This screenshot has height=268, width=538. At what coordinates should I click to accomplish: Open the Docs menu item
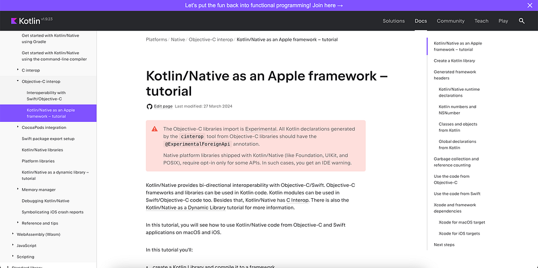[x=421, y=21]
